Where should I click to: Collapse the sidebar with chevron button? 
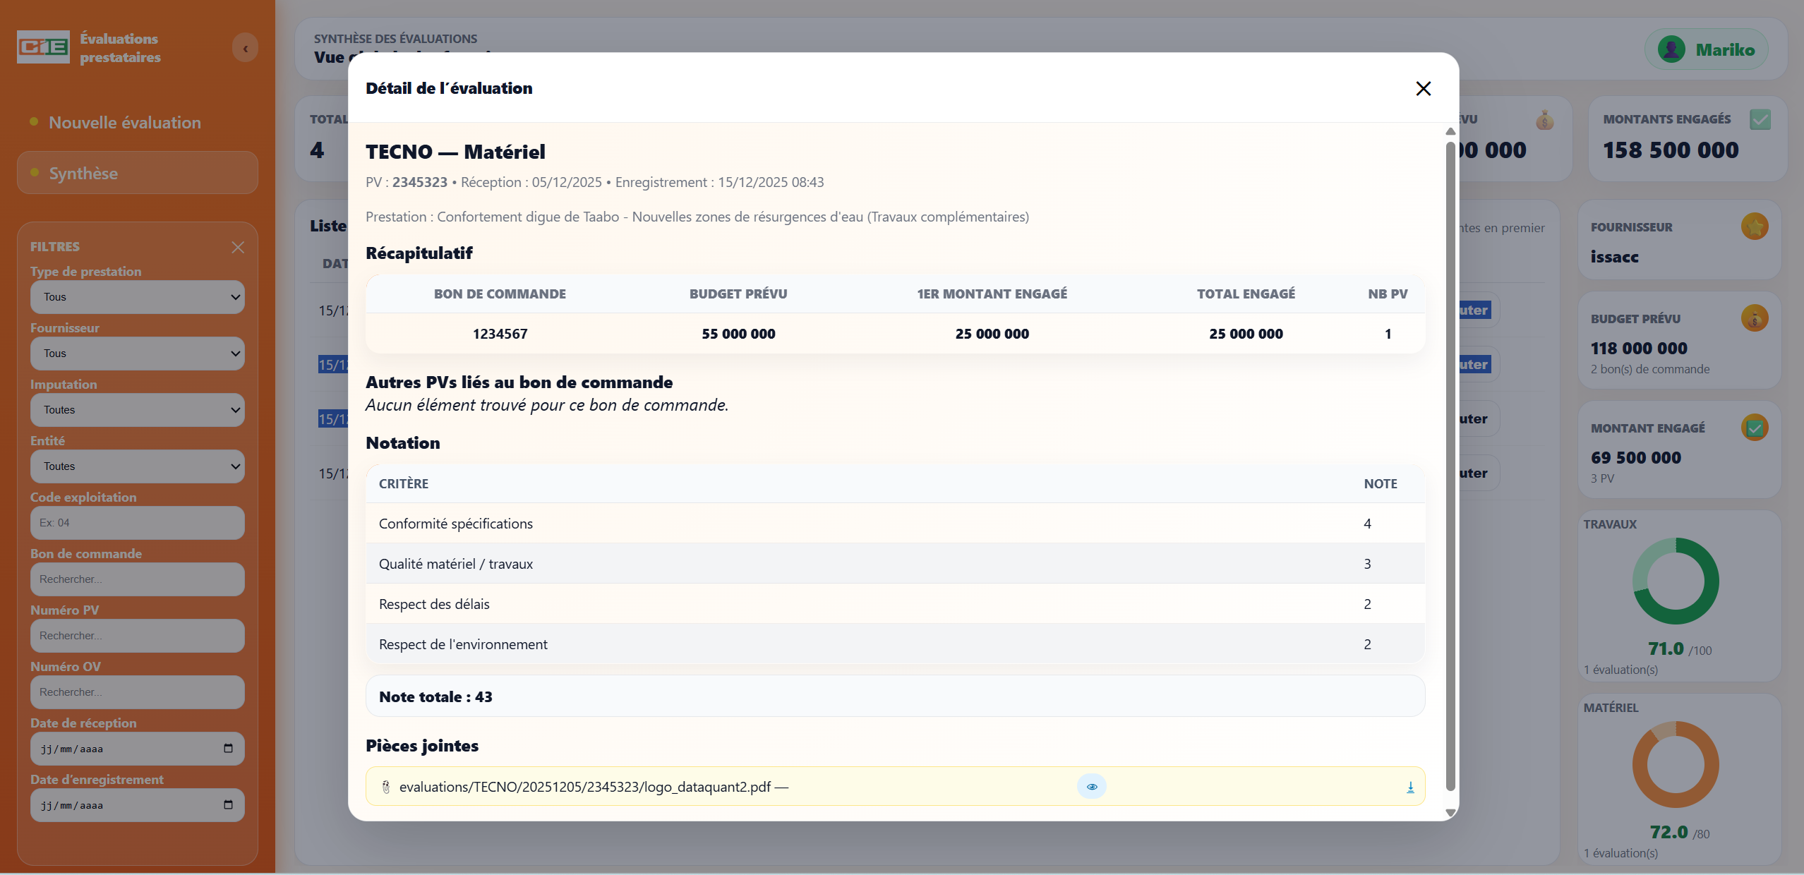click(x=245, y=48)
